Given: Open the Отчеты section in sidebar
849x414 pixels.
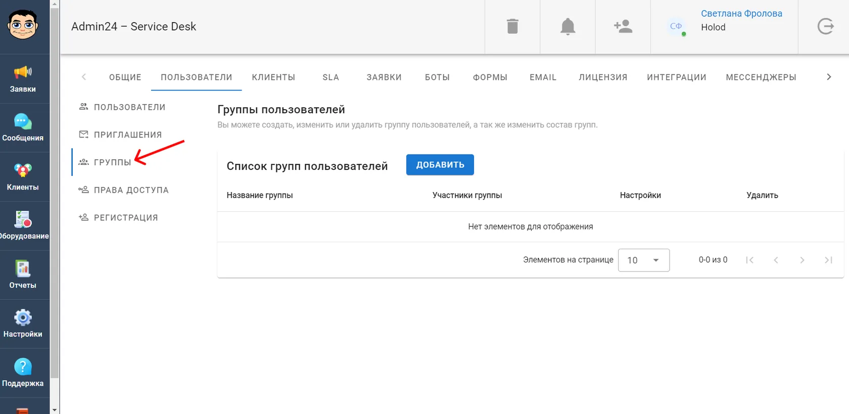Looking at the screenshot, I should 23,275.
